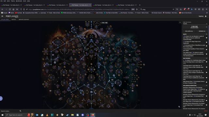Click the browser URL address bar
The image size is (209, 117).
79,9
